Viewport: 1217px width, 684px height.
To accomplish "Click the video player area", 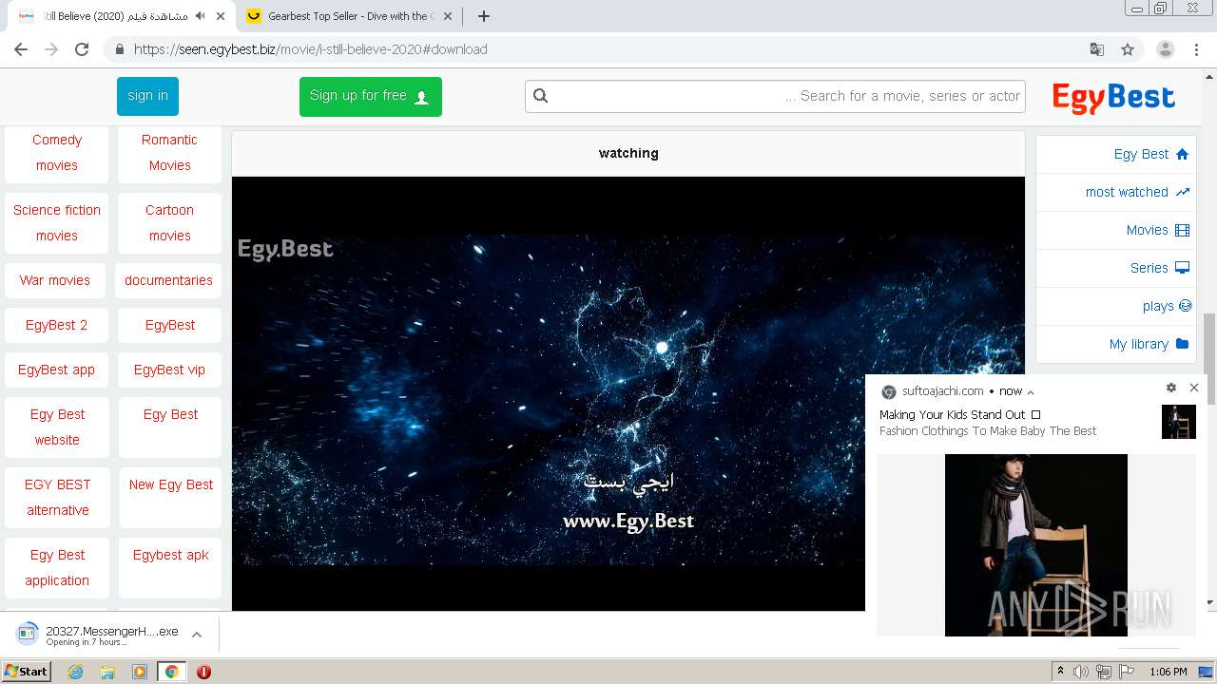I will tap(628, 393).
